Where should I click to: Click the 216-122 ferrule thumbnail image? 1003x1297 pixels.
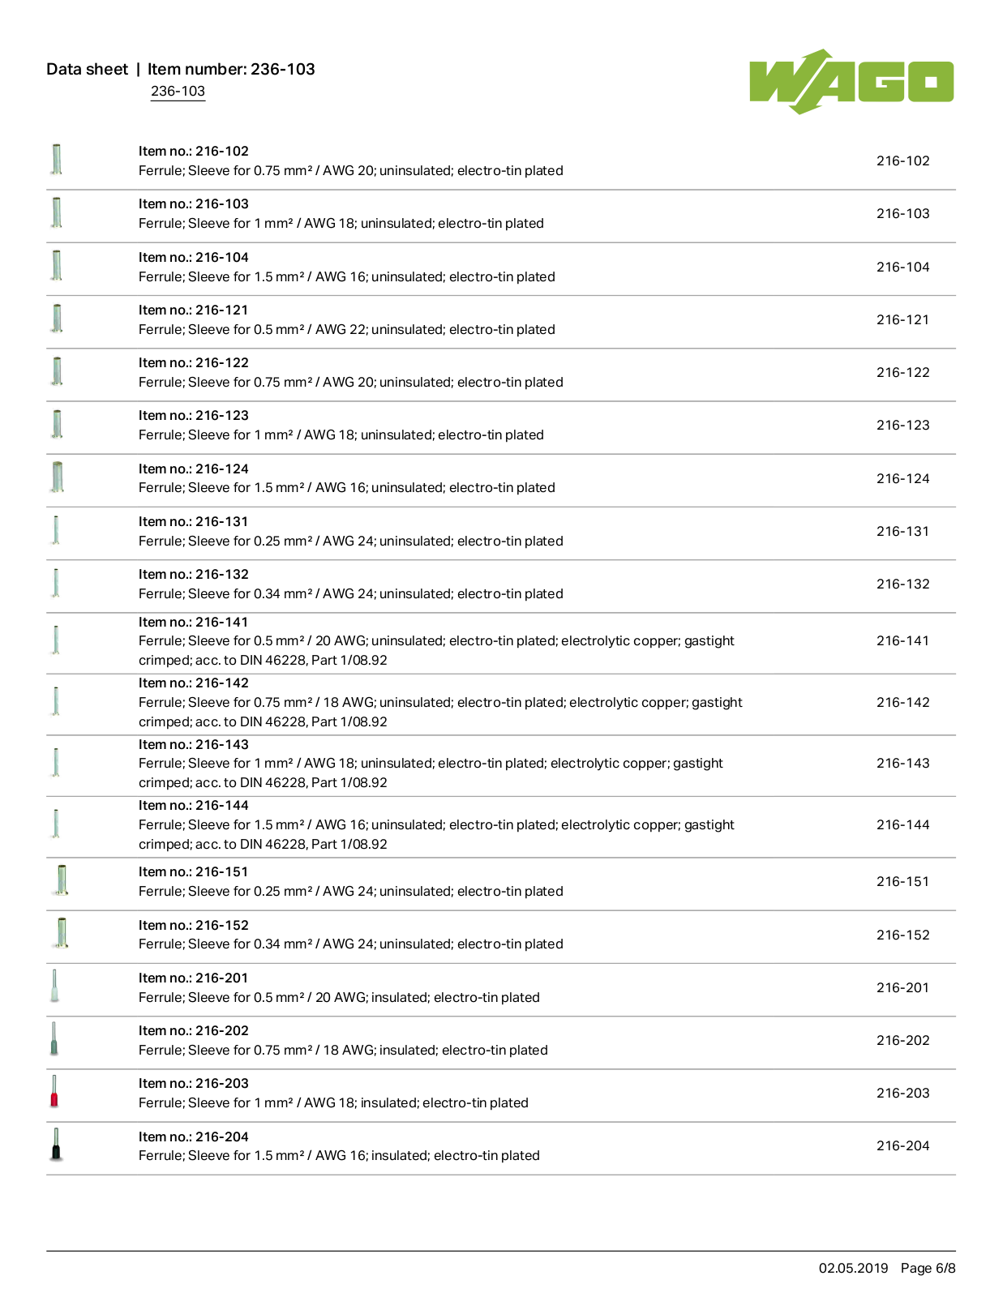(x=57, y=371)
